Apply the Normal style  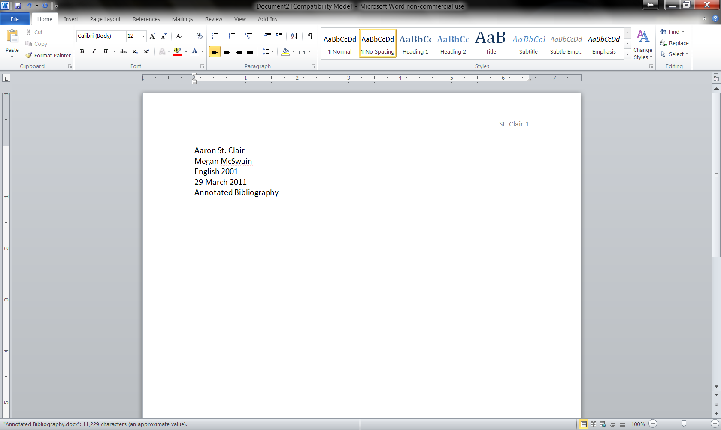point(340,43)
